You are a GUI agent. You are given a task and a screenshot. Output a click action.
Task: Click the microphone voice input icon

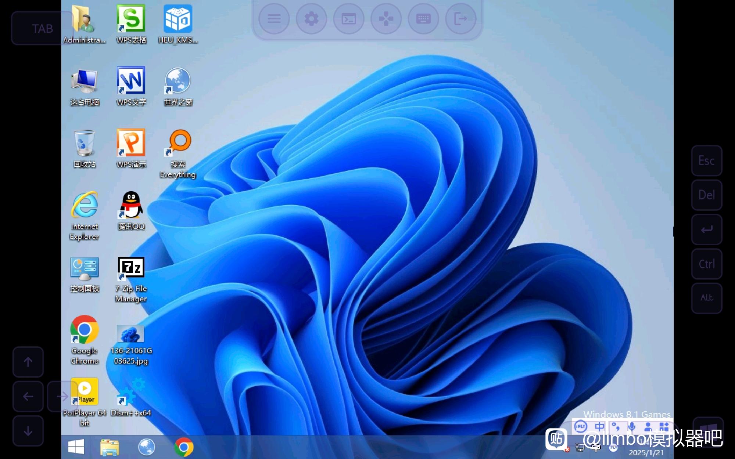click(632, 427)
